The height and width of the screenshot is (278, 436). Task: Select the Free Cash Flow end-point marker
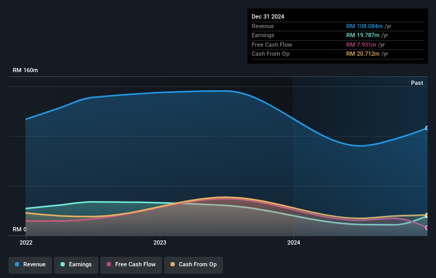click(427, 228)
